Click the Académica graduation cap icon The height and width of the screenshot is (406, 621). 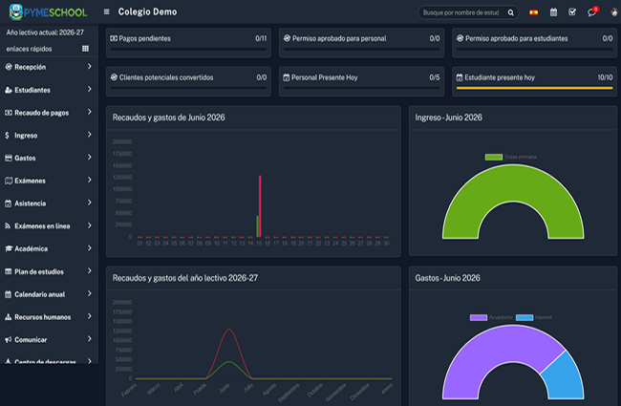(9, 248)
